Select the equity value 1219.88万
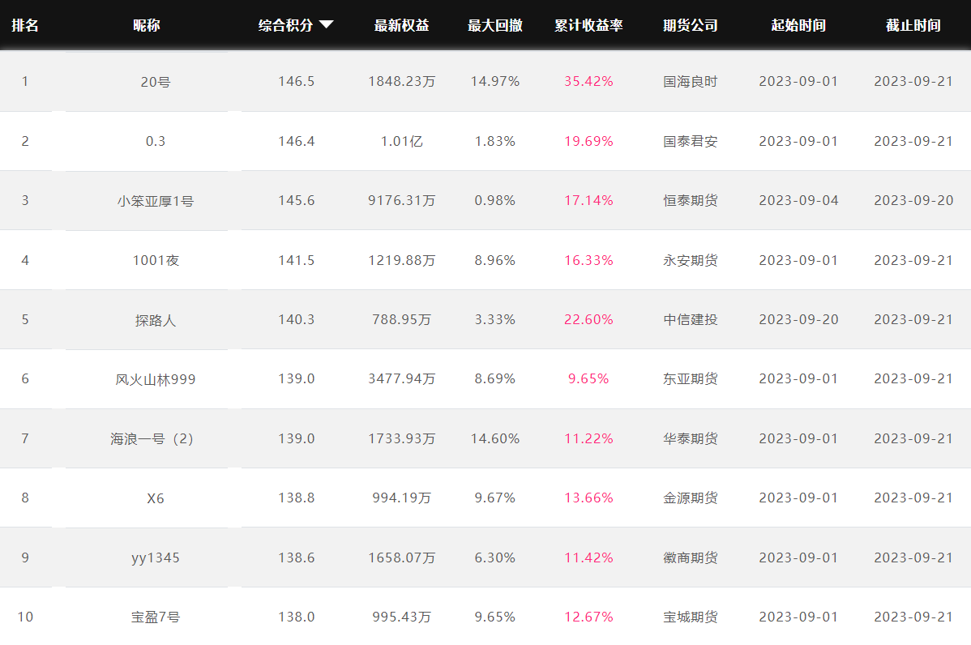The image size is (971, 645). click(402, 260)
